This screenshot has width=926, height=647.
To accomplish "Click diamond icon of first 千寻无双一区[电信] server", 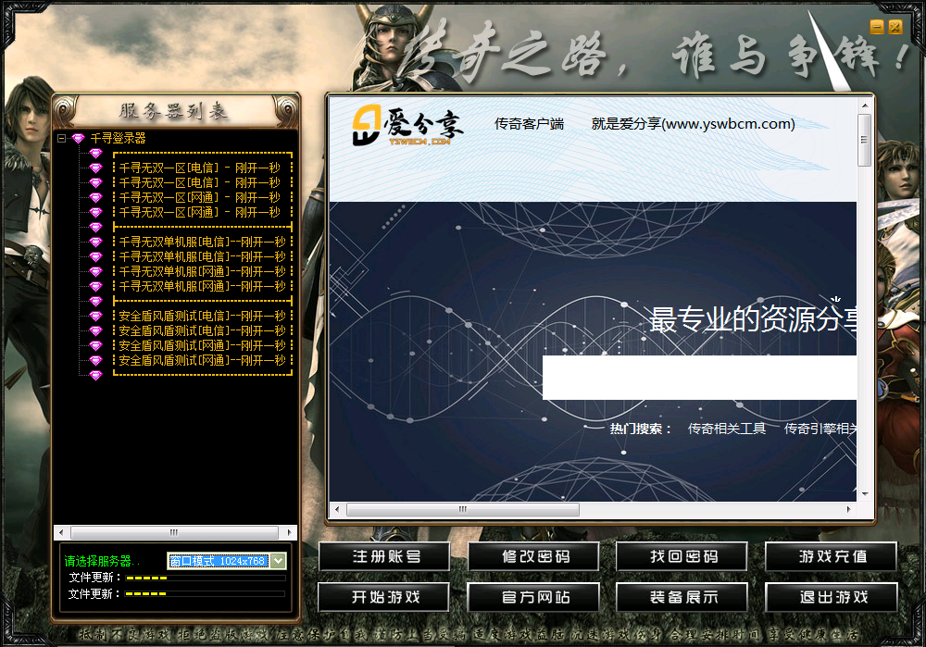I will [x=94, y=168].
